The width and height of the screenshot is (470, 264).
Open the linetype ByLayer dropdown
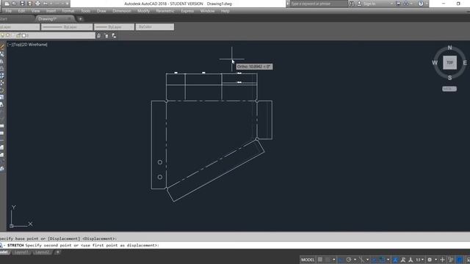pyautogui.click(x=67, y=27)
